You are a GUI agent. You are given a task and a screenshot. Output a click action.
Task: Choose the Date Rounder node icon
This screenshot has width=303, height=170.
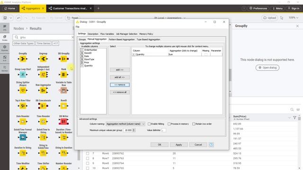pyautogui.click(x=23, y=122)
